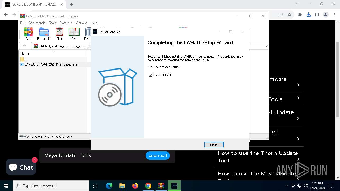Image resolution: width=340 pixels, height=191 pixels.
Task: Uncheck the Launch LAMZU checkbox
Action: [x=151, y=75]
